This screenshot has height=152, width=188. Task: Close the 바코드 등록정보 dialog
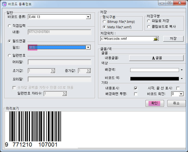click(180, 3)
